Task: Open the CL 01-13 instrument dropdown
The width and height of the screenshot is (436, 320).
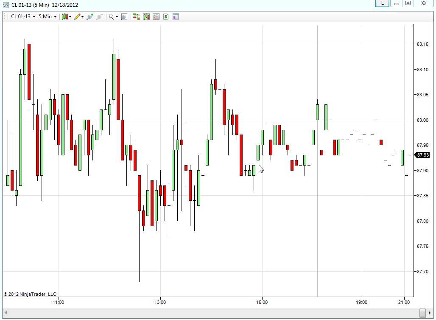Action: click(23, 17)
